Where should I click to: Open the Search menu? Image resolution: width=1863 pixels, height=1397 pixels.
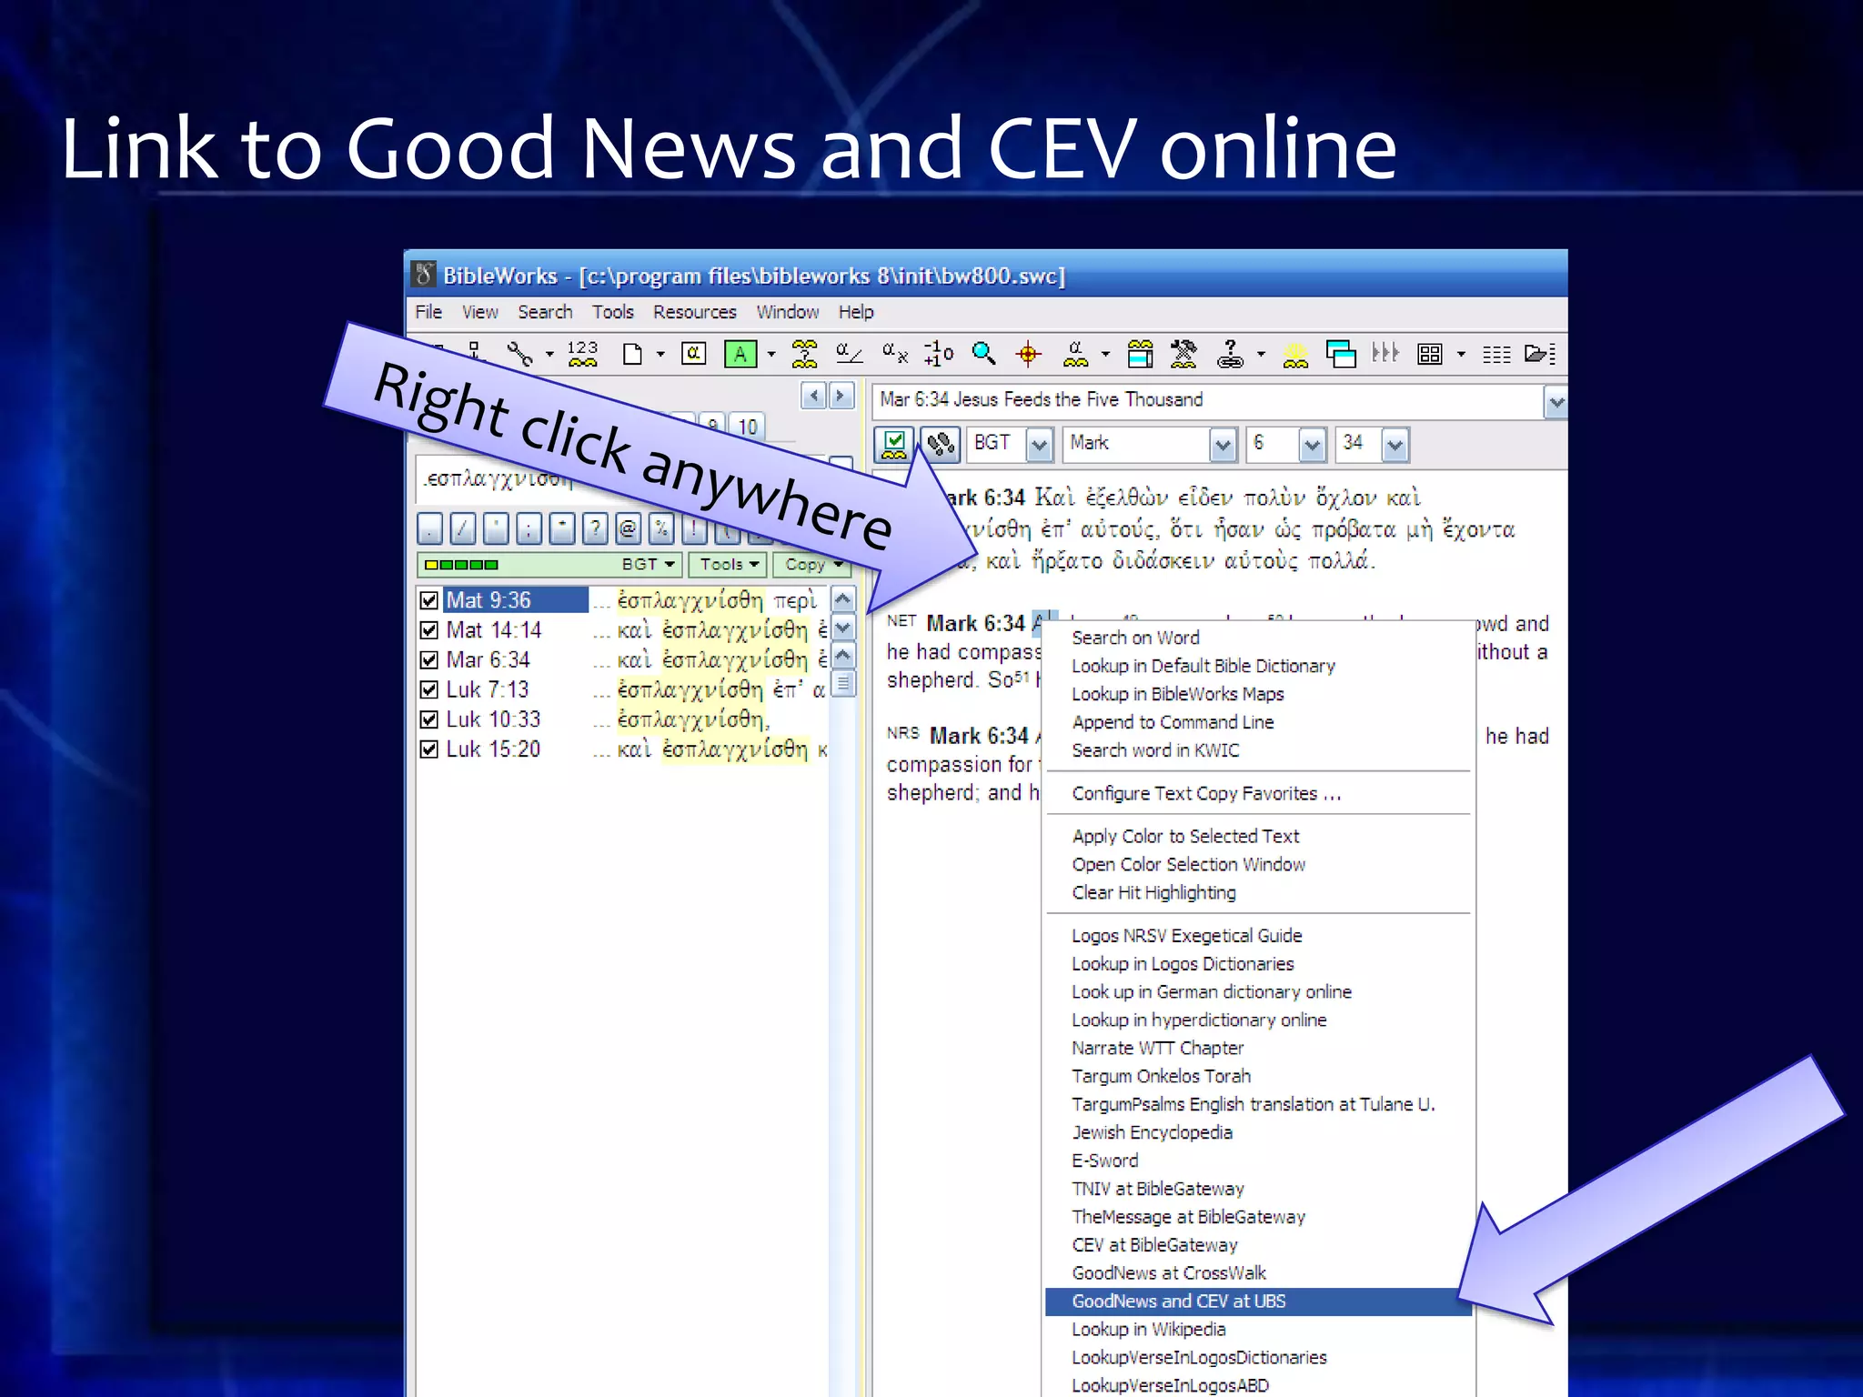(545, 312)
